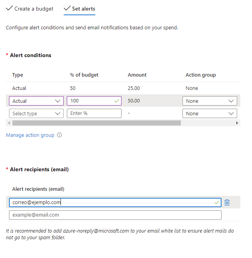The width and height of the screenshot is (252, 258).
Task: Click the correo@ejemplo.com email field
Action: click(x=115, y=202)
